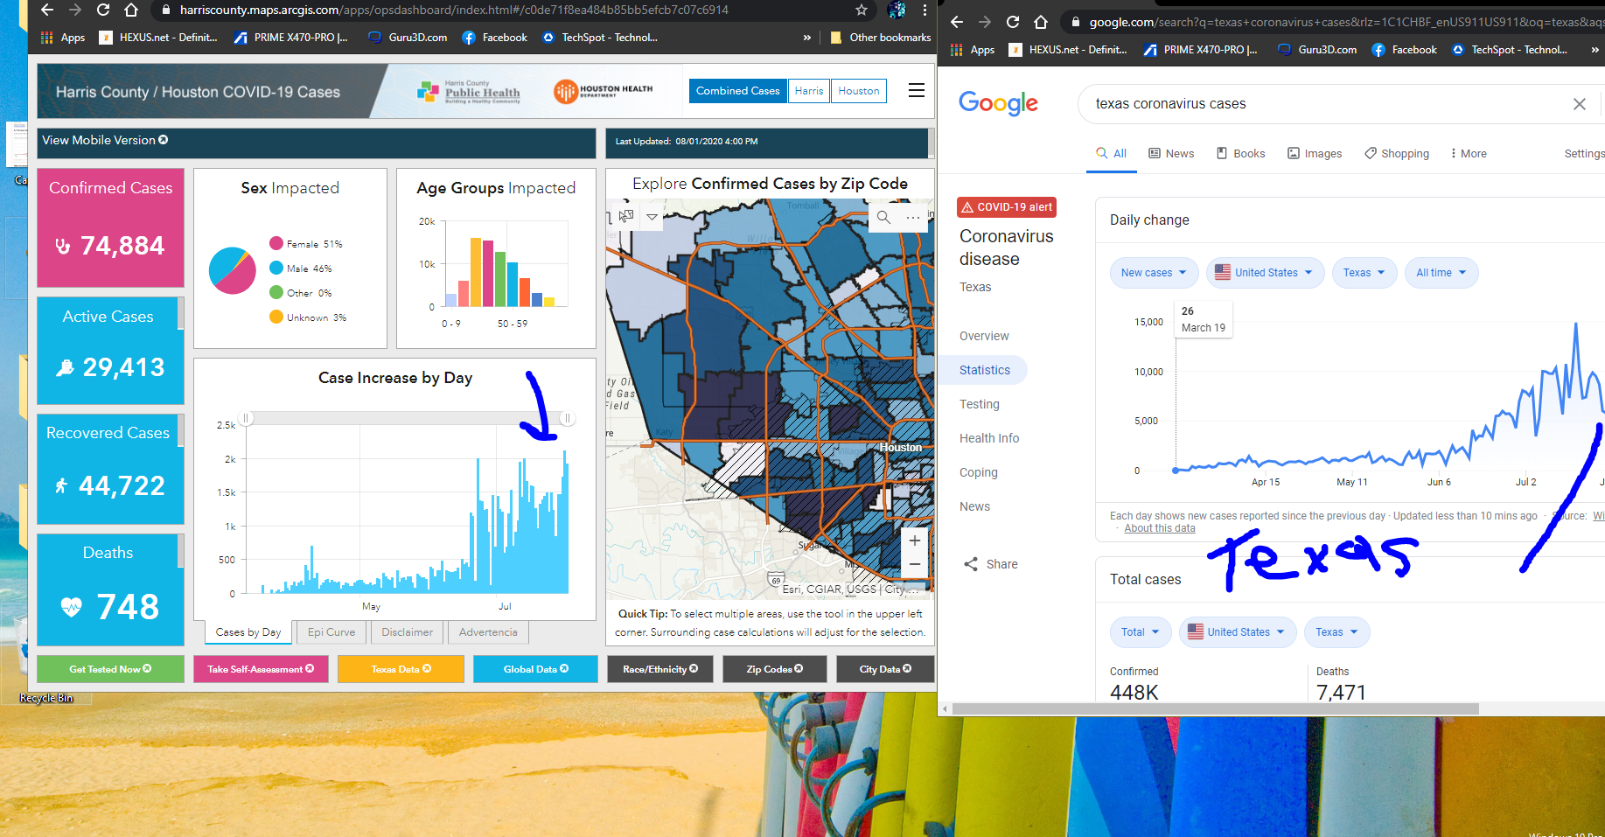The image size is (1605, 837).
Task: Select the All search results tab
Action: [x=1112, y=154]
